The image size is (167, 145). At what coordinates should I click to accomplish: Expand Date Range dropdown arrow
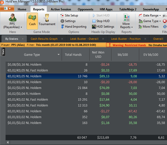click(x=160, y=16)
